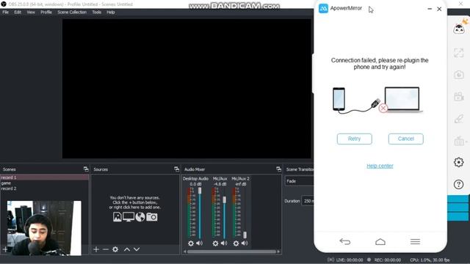Open ApowerMirror help question mark icon
Image resolution: width=470 pixels, height=264 pixels.
click(458, 184)
